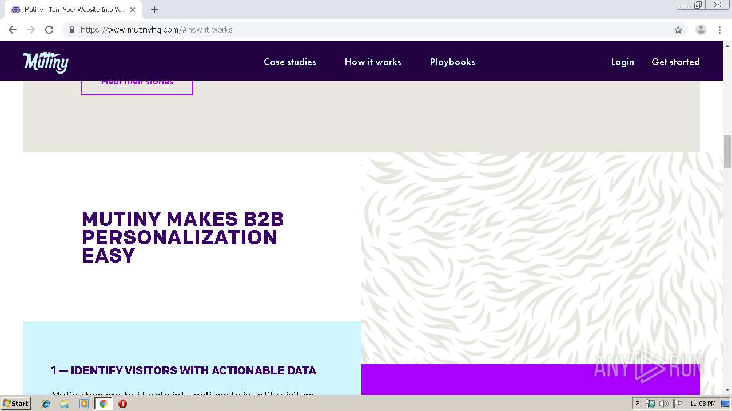Close the Mutiny browser tab
This screenshot has width=732, height=411.
tap(133, 10)
